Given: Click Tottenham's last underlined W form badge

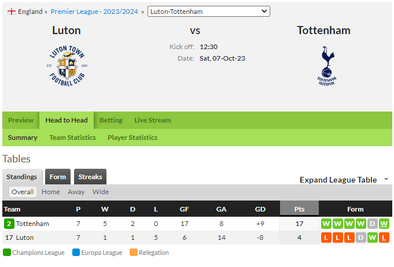Looking at the screenshot, I should 384,224.
